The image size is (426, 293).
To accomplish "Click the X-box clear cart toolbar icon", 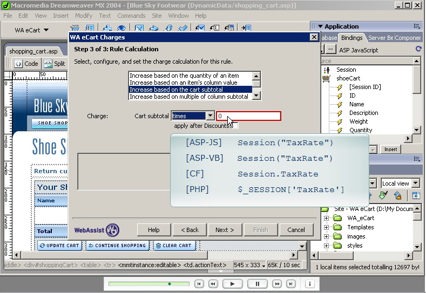I will 139,28.
